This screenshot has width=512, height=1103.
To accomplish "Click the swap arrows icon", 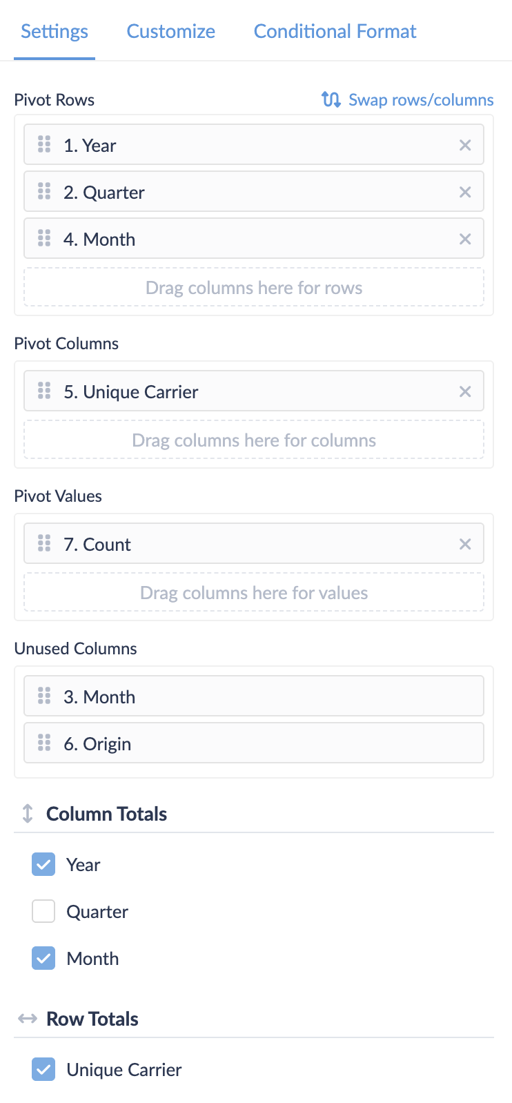I will click(331, 99).
